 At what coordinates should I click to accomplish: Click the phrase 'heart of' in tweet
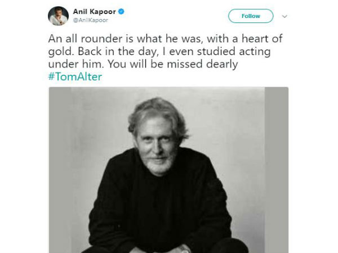pyautogui.click(x=262, y=39)
